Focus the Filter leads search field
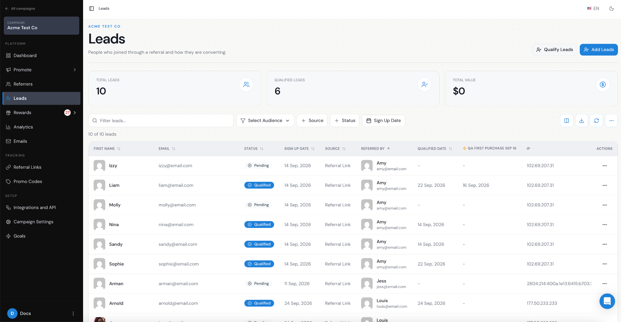 tap(161, 121)
